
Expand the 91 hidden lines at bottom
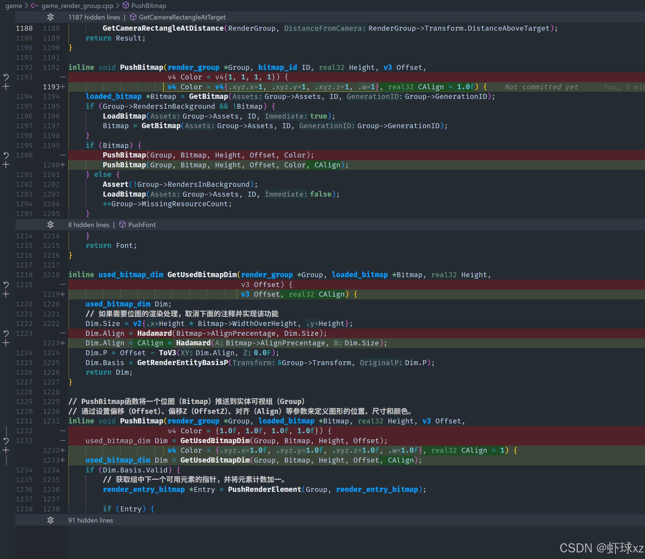point(50,520)
